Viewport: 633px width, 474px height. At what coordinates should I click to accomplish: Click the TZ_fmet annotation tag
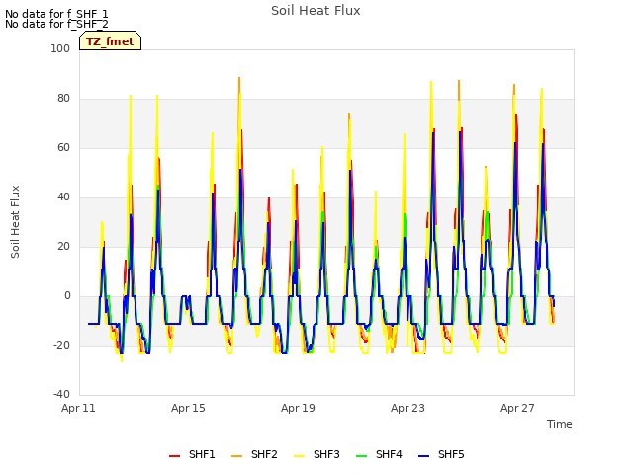point(110,40)
